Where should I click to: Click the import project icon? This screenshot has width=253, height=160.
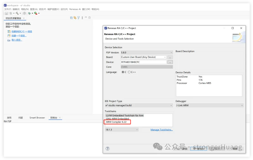pos(9,40)
